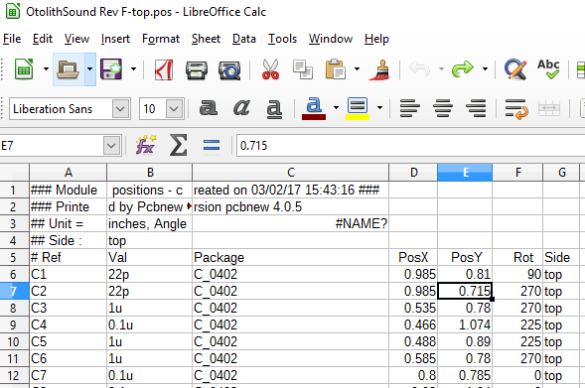Image resolution: width=585 pixels, height=388 pixels.
Task: Select the Clone Formatting paintbrush
Action: click(x=380, y=69)
